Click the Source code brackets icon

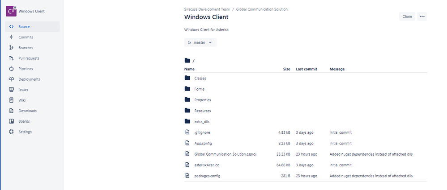click(11, 27)
